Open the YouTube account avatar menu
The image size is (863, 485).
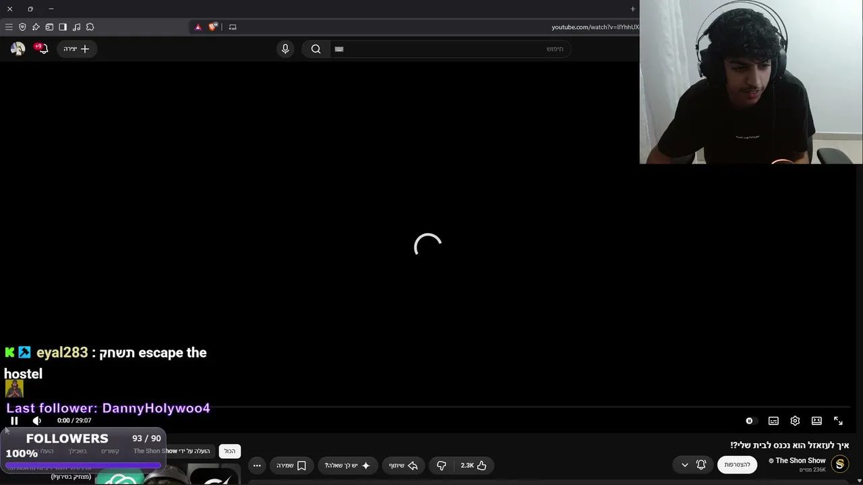pos(18,48)
